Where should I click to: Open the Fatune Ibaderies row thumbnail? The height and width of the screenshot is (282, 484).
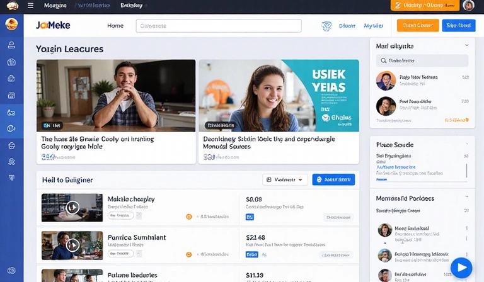coord(72,276)
